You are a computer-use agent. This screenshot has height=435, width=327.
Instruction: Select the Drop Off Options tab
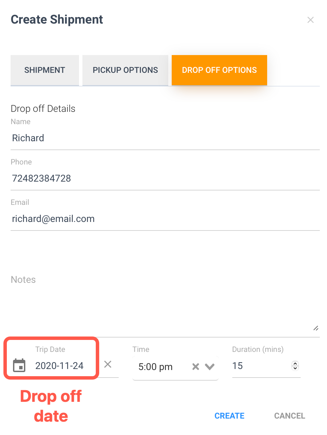(219, 70)
